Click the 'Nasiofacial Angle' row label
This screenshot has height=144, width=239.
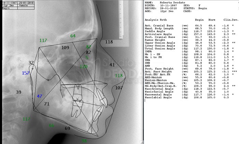159,92
